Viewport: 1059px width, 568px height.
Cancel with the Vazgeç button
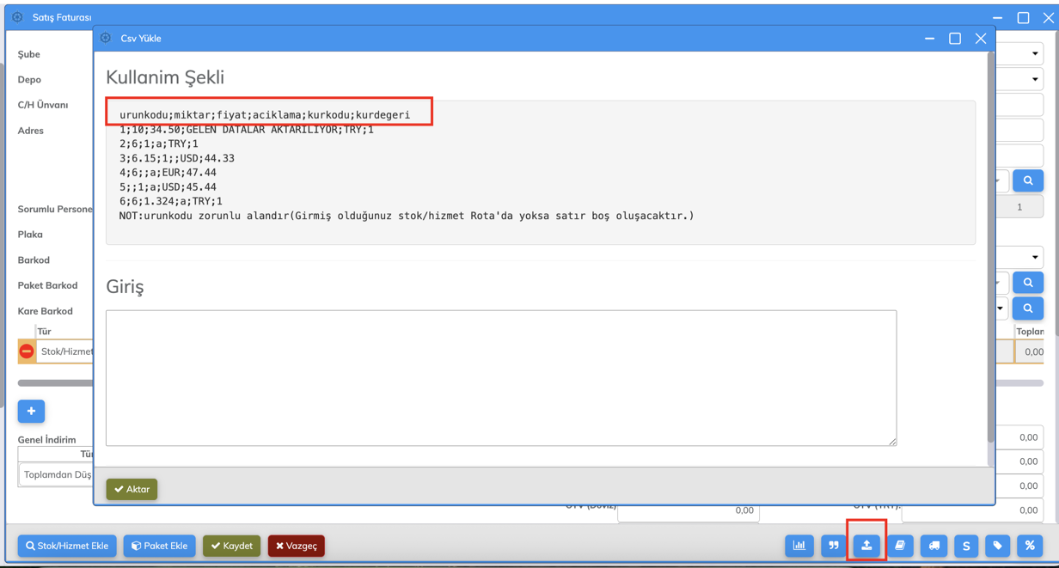pyautogui.click(x=297, y=546)
